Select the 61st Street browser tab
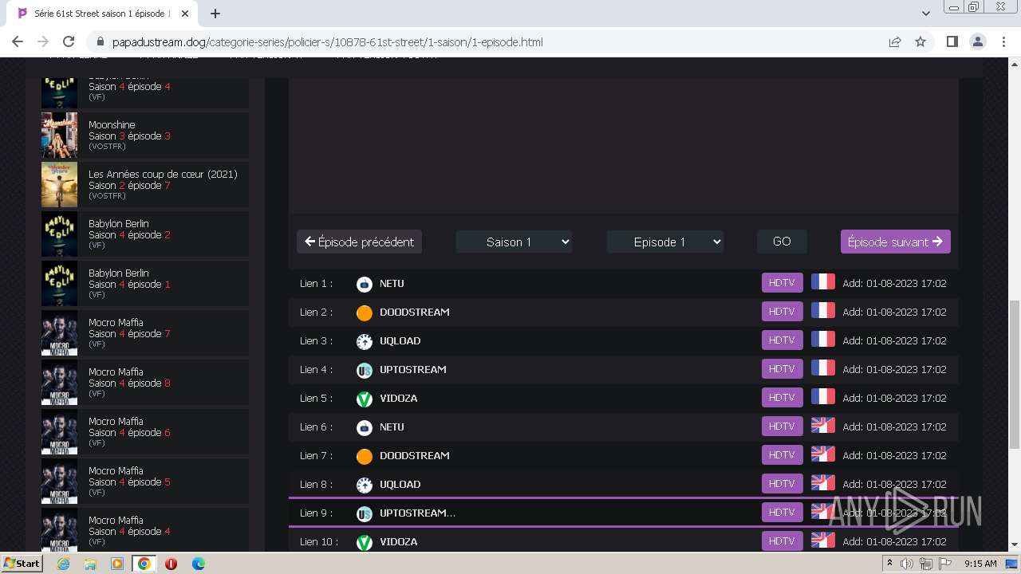Viewport: 1021px width, 574px height. tap(101, 14)
